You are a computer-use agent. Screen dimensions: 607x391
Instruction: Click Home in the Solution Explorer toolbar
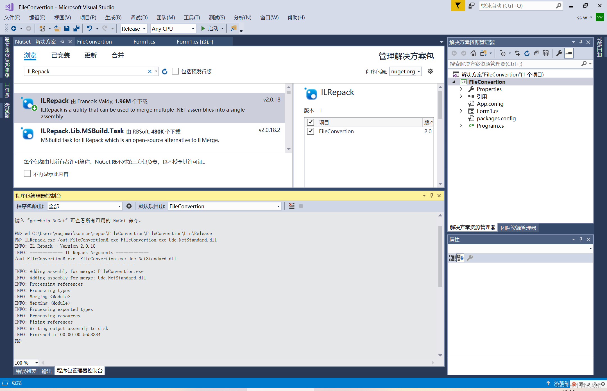pyautogui.click(x=473, y=53)
